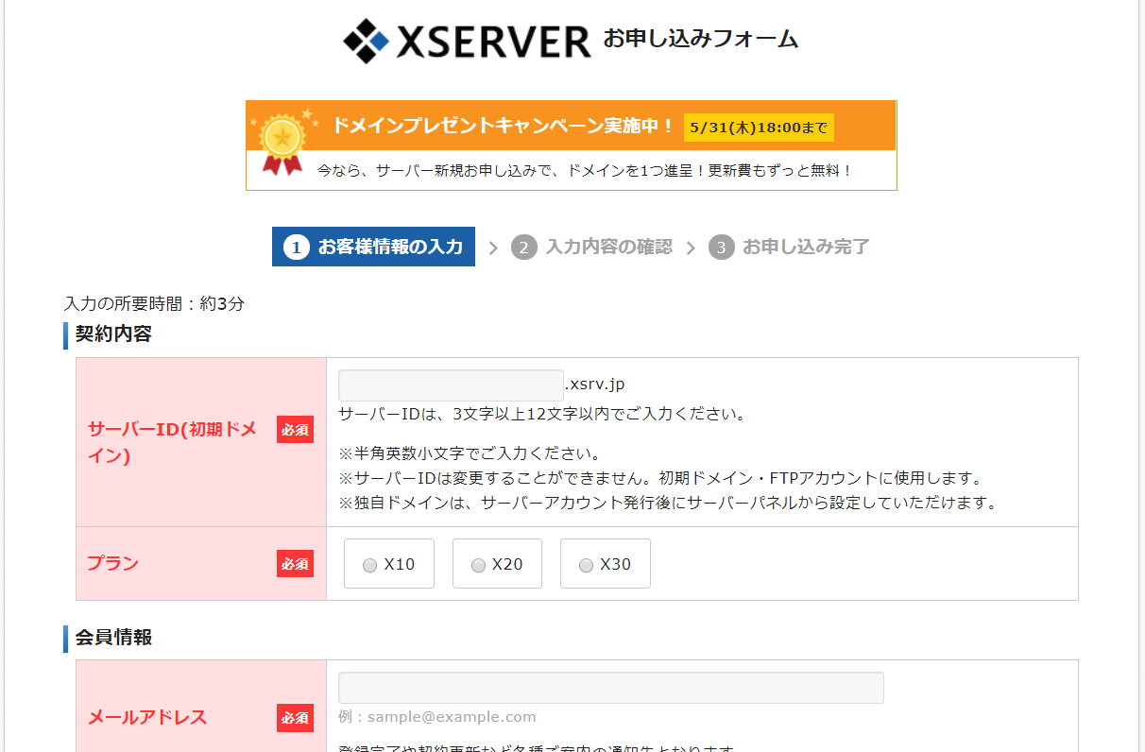Click the 5/31(木)18:00まで deadline badge
The width and height of the screenshot is (1145, 752).
(x=759, y=127)
